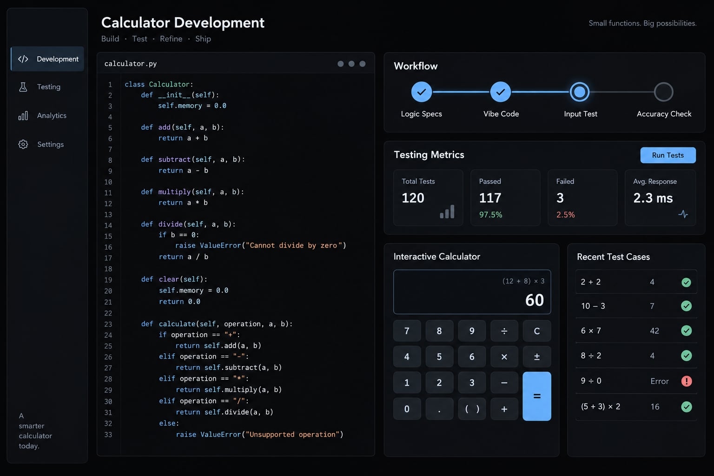Click the pass checkmark for 8 ÷ 2
714x476 pixels.
point(686,356)
